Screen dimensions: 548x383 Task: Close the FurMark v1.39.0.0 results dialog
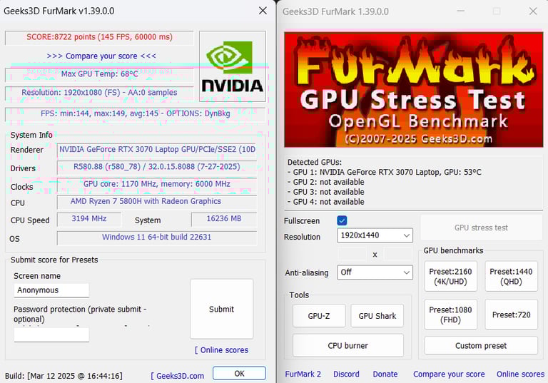coord(263,11)
